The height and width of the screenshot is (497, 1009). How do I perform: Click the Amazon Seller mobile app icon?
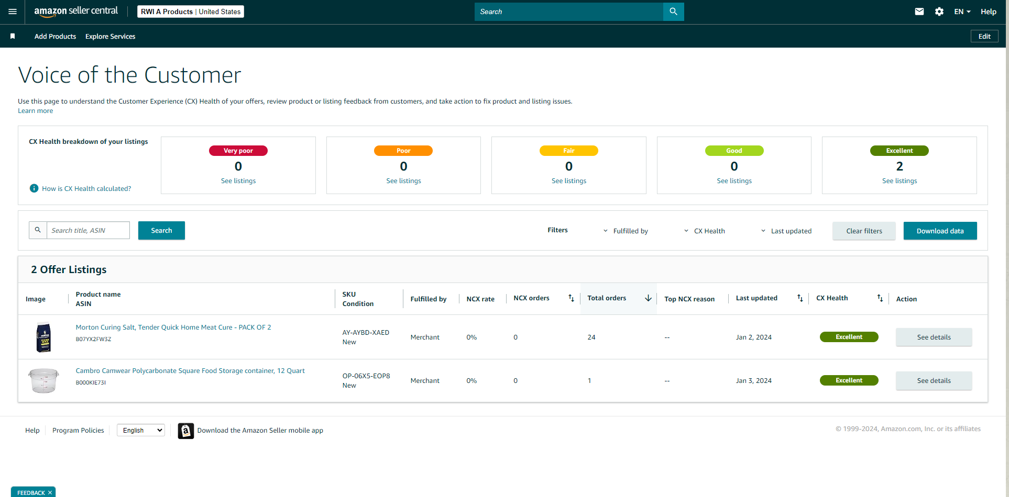tap(186, 431)
